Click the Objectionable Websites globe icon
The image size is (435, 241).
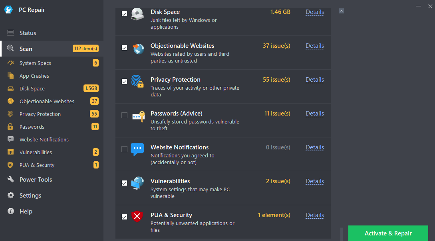(x=137, y=49)
